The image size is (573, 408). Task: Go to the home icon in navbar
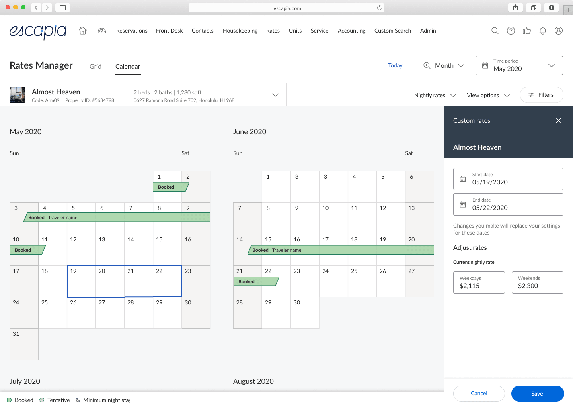pyautogui.click(x=83, y=31)
